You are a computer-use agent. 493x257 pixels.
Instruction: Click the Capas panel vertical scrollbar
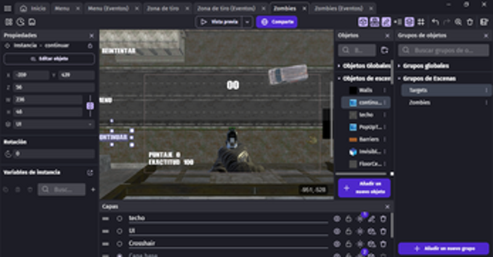tap(392, 225)
